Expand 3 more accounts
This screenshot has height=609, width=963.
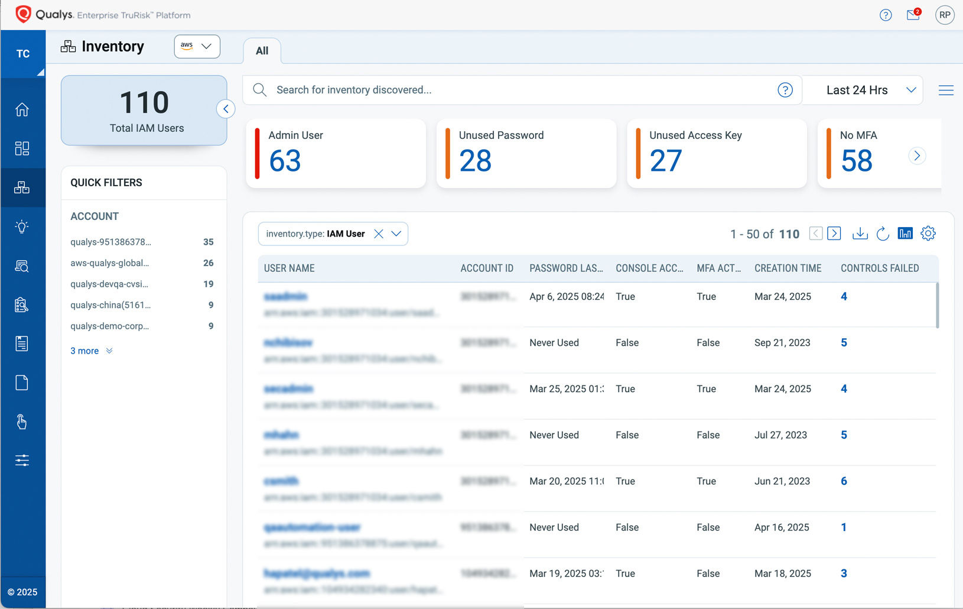coord(92,351)
